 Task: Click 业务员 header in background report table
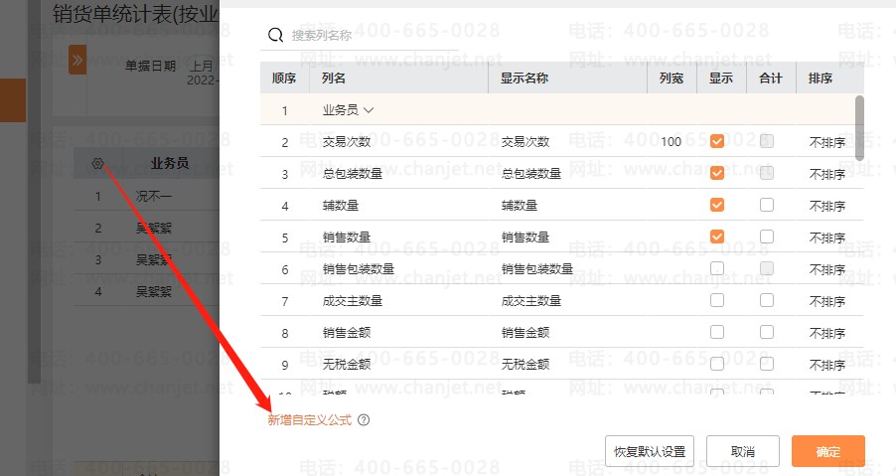point(170,163)
